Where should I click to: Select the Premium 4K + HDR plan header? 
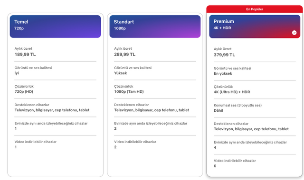[255, 27]
